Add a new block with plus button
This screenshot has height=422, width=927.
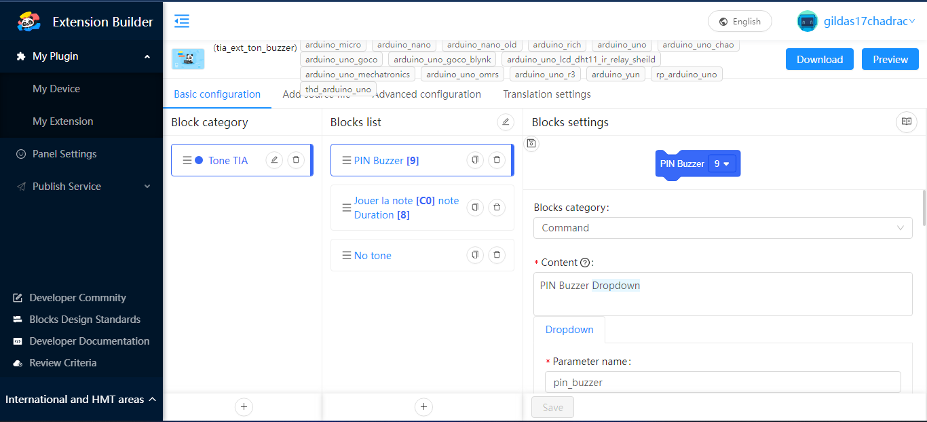pyautogui.click(x=423, y=407)
